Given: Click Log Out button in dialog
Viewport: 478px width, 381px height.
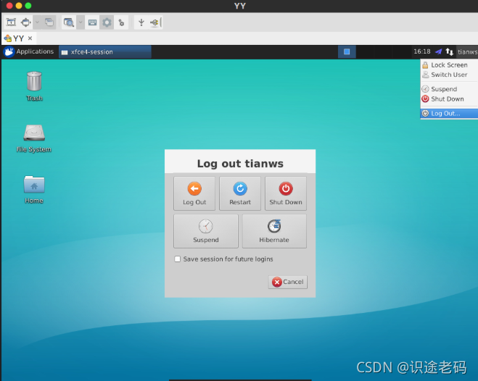Looking at the screenshot, I should [194, 193].
